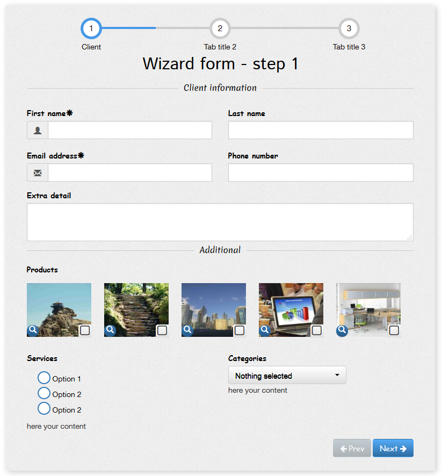Click step circle 1 labeled Client
The width and height of the screenshot is (442, 476).
(91, 28)
